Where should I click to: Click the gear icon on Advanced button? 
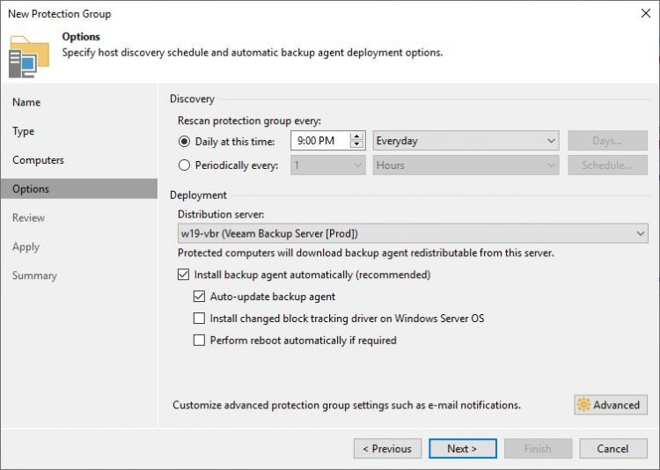[x=583, y=405]
